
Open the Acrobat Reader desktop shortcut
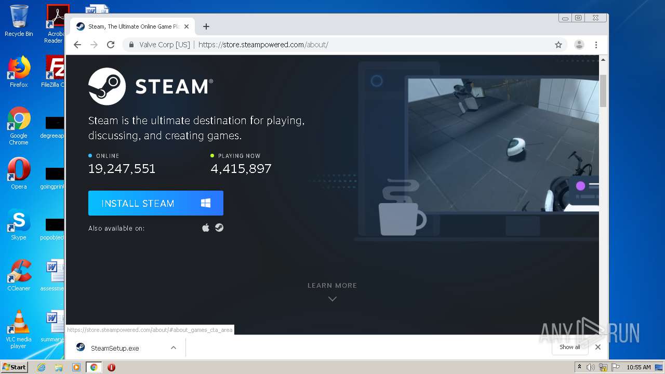pyautogui.click(x=55, y=24)
